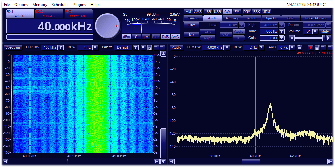The height and width of the screenshot is (167, 335).
Task: Open Tone 800 Hz dropdown
Action: (x=282, y=31)
